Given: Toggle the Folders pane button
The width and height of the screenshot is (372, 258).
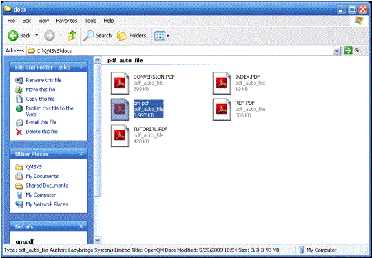Looking at the screenshot, I should 132,36.
